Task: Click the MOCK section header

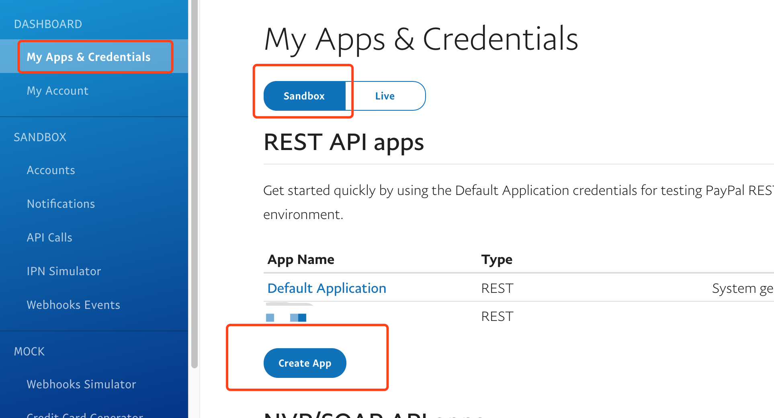Action: coord(29,351)
